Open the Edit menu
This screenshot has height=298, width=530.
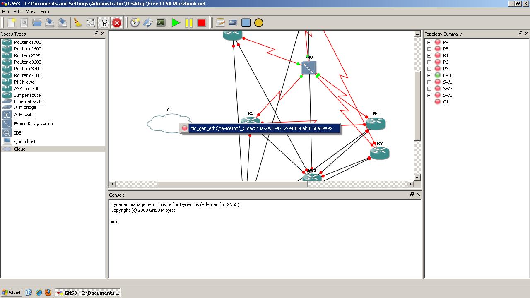[x=17, y=12]
